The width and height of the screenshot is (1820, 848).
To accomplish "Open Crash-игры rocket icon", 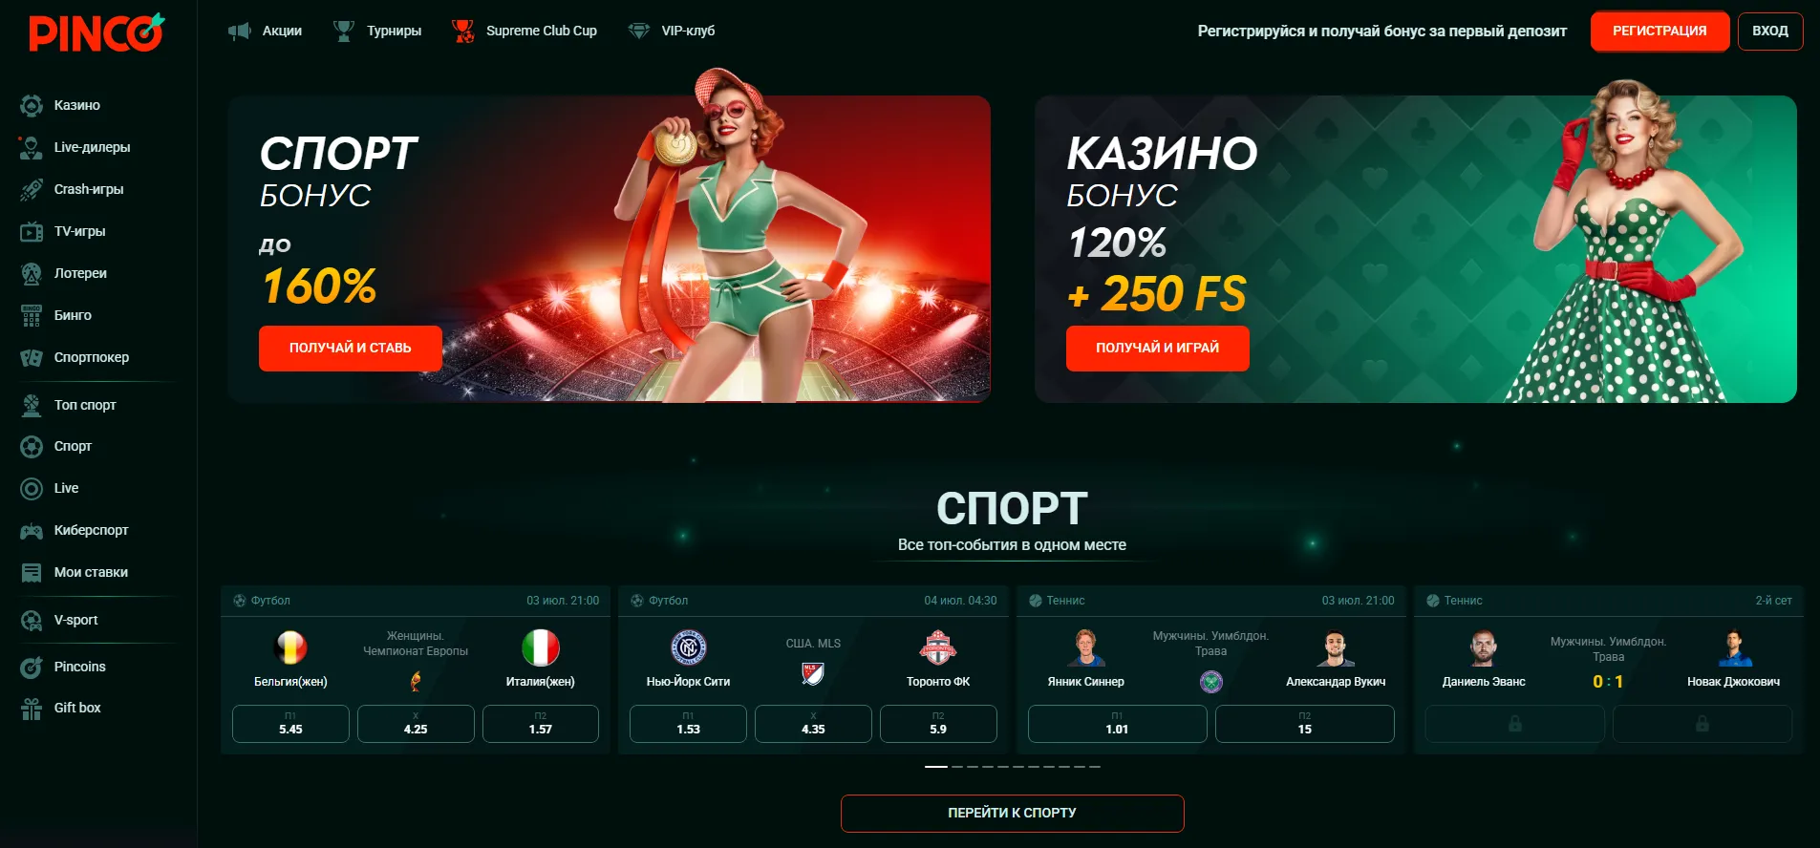I will [x=32, y=190].
